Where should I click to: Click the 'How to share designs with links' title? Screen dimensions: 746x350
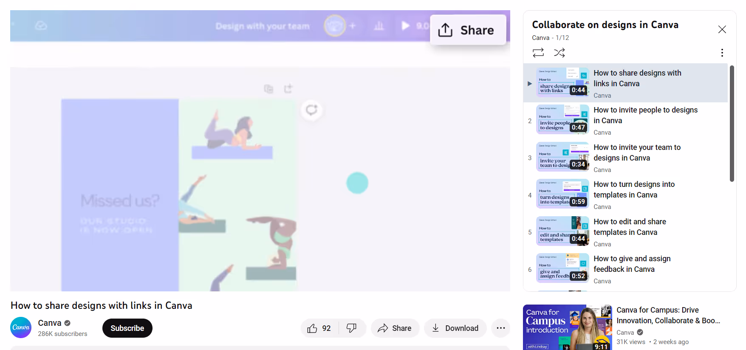[x=102, y=305]
